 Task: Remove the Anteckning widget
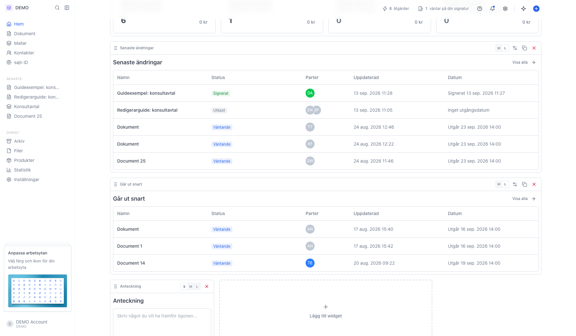point(207,286)
